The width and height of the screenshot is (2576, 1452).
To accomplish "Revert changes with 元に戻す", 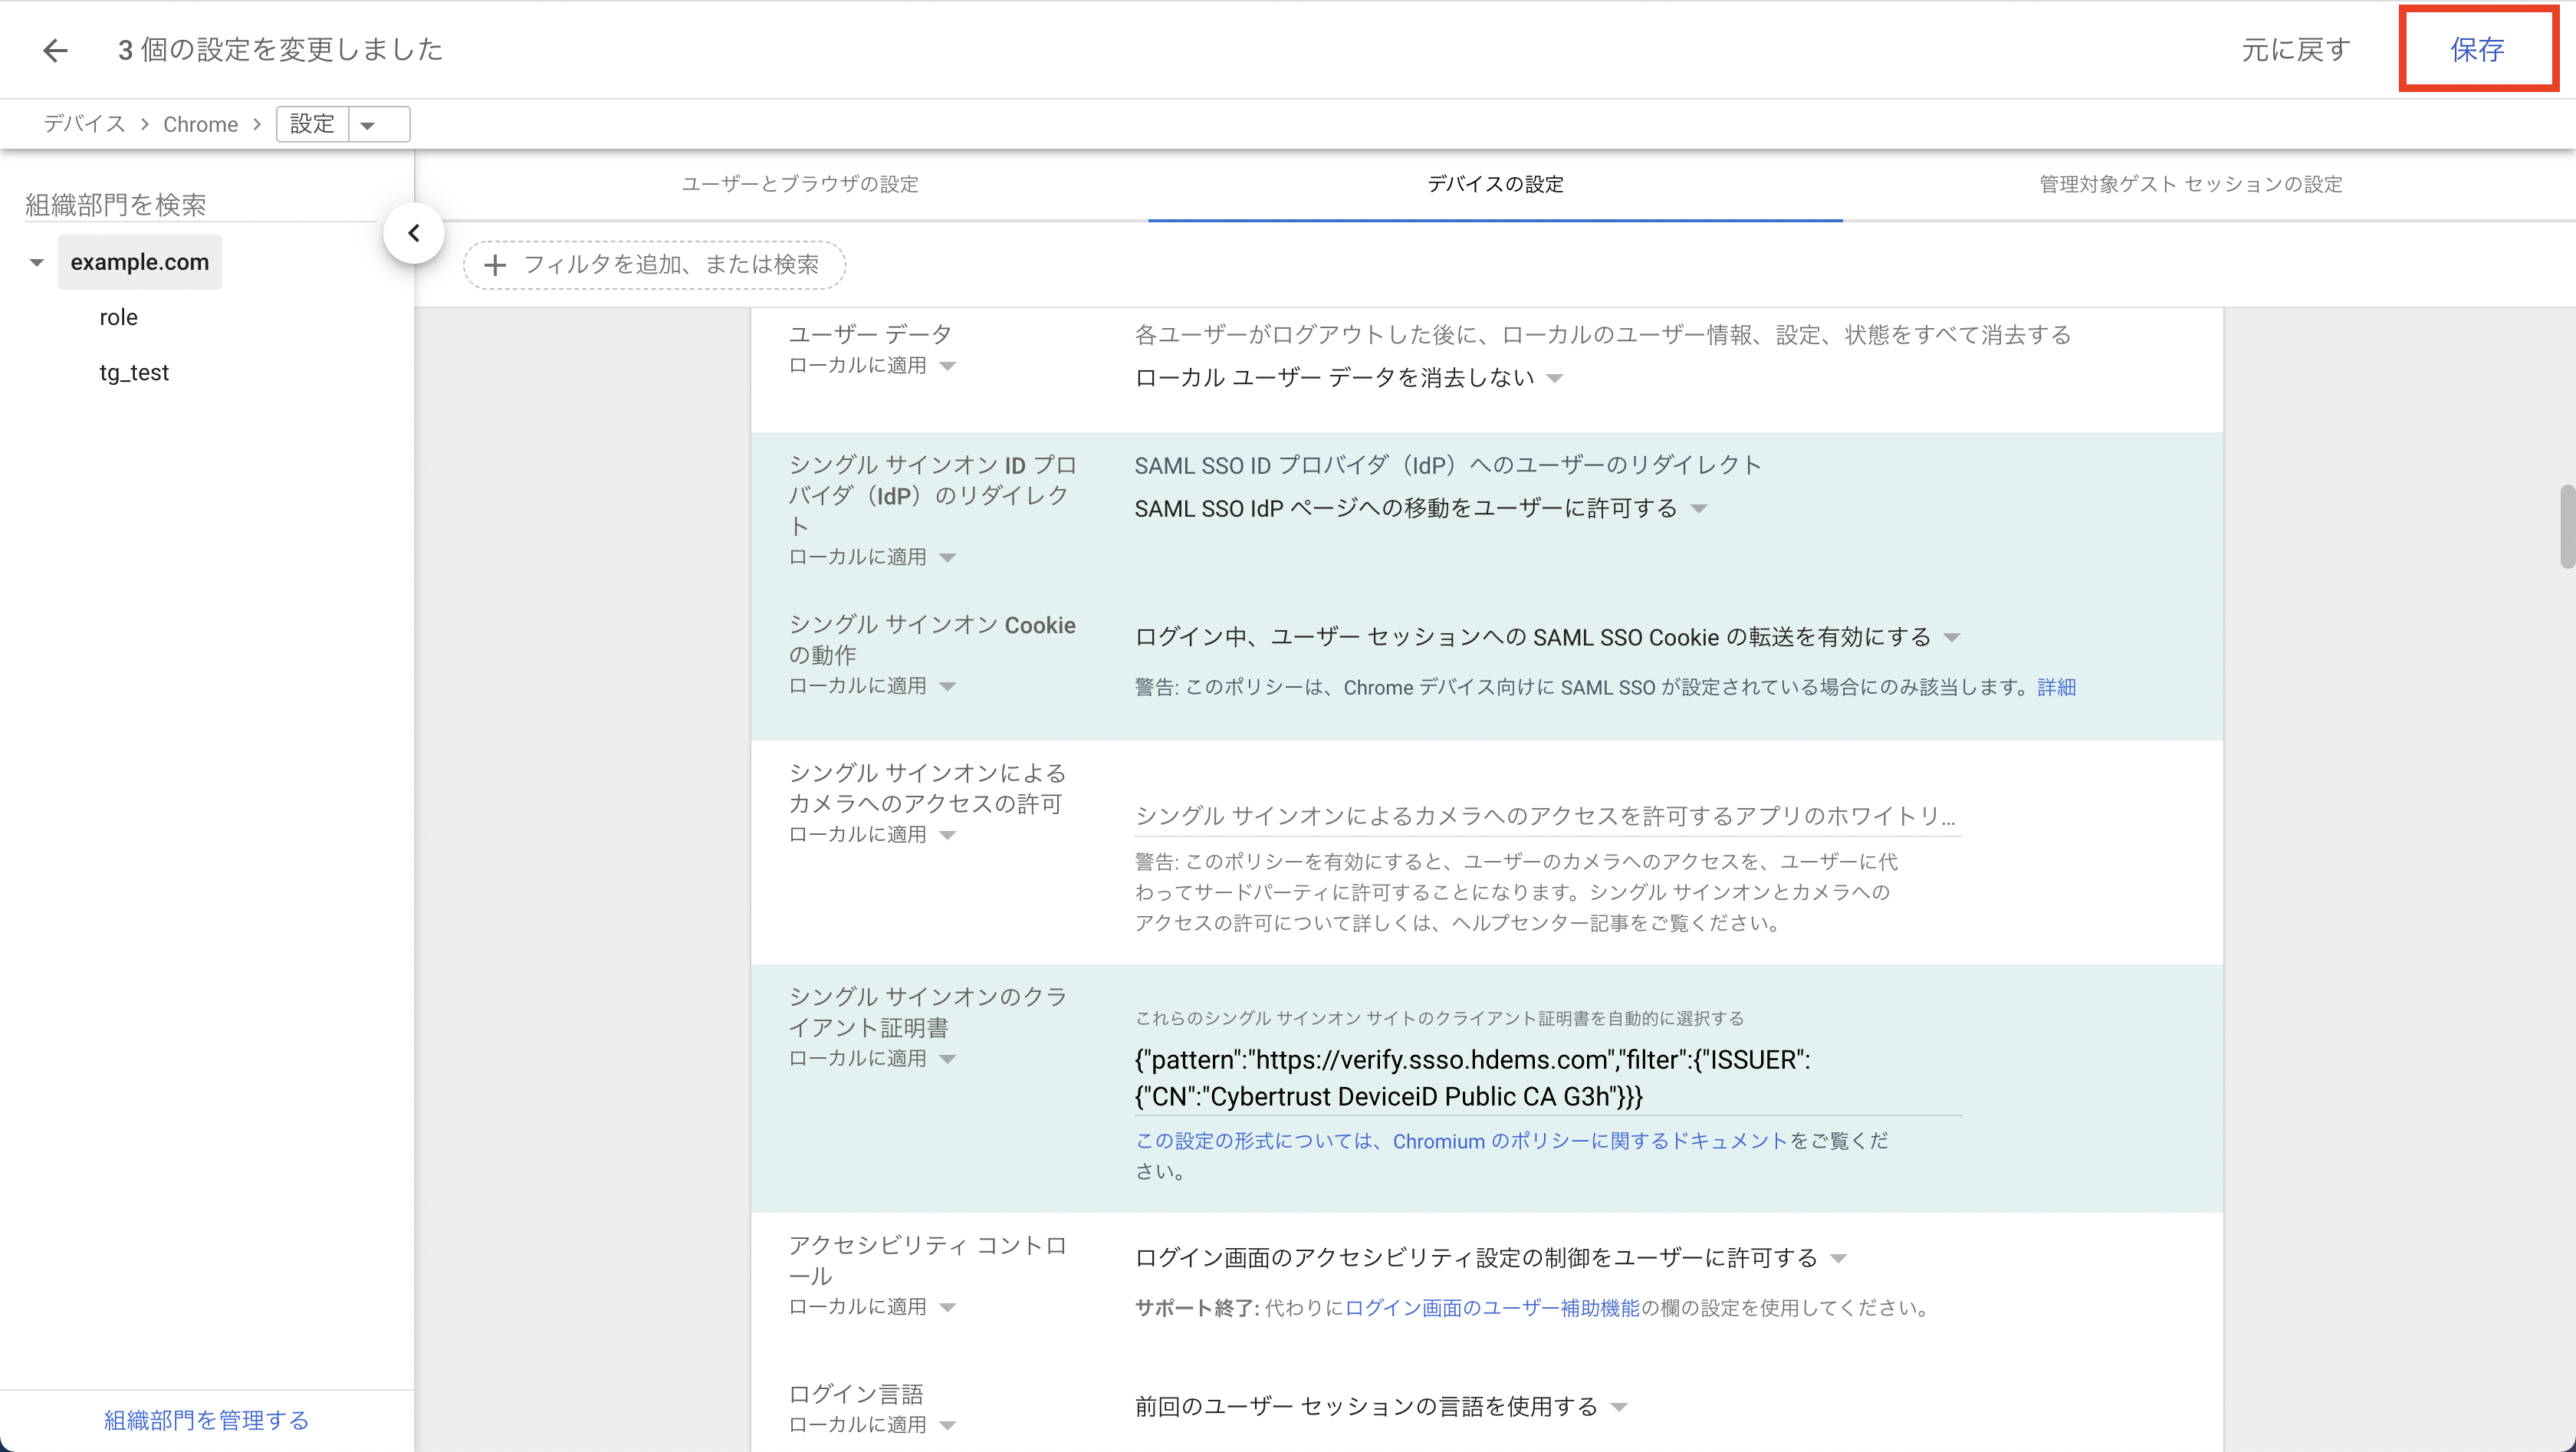I will pos(2295,50).
